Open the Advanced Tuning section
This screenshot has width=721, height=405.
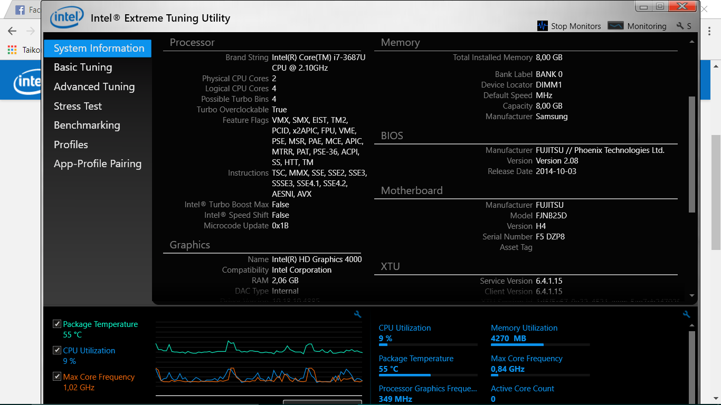[x=94, y=86]
